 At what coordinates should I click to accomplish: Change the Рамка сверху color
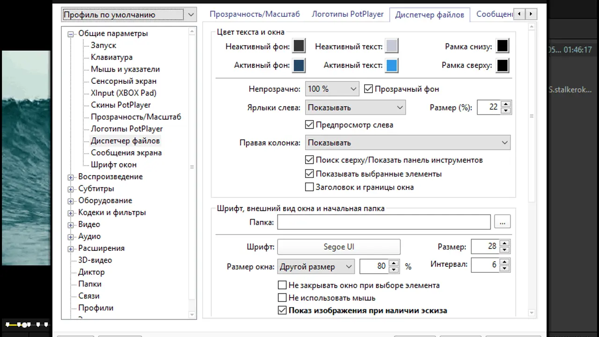pos(502,66)
